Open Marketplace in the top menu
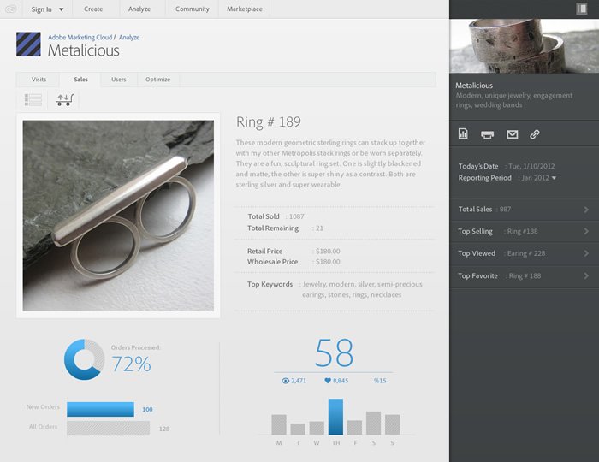 [x=245, y=9]
